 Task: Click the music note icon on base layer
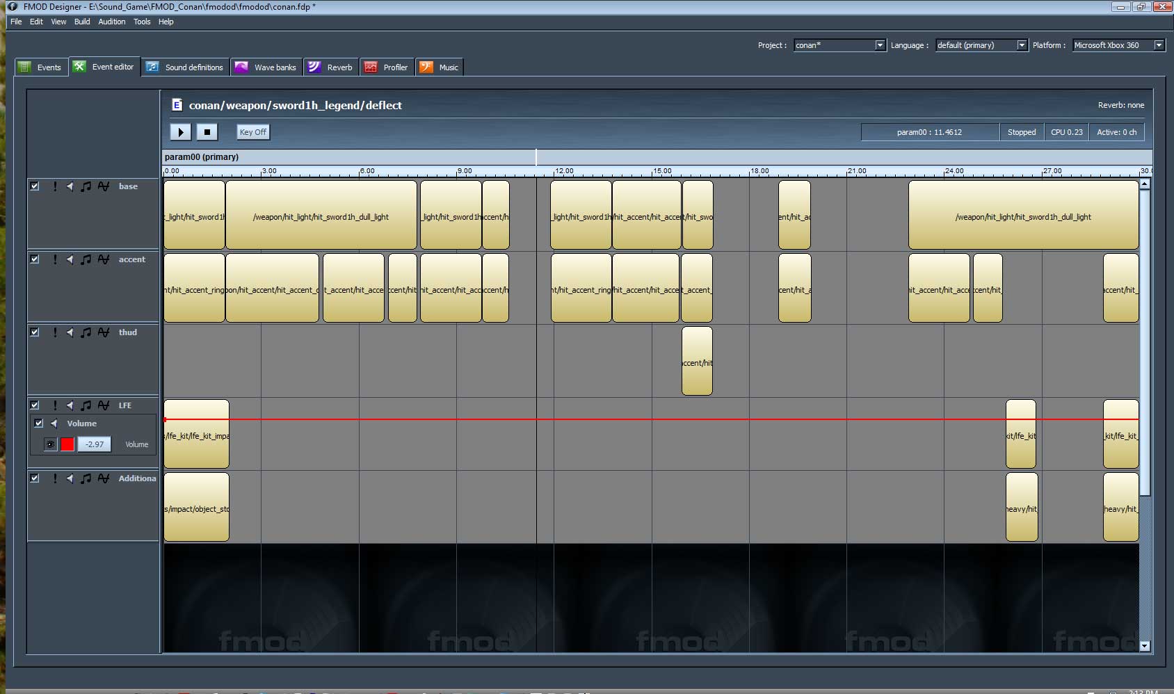tap(86, 186)
